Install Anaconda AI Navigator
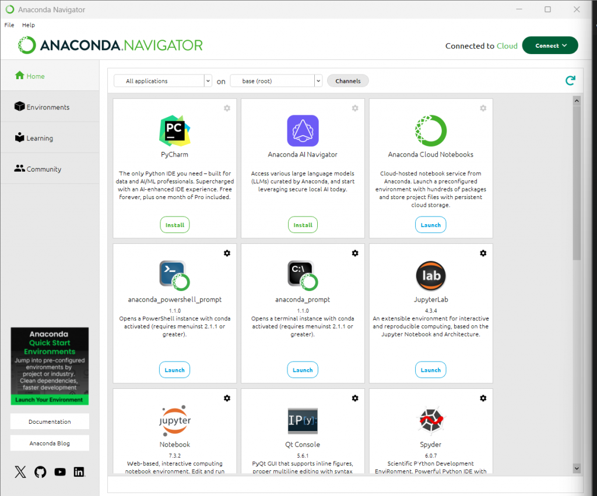The width and height of the screenshot is (597, 496). tap(303, 225)
